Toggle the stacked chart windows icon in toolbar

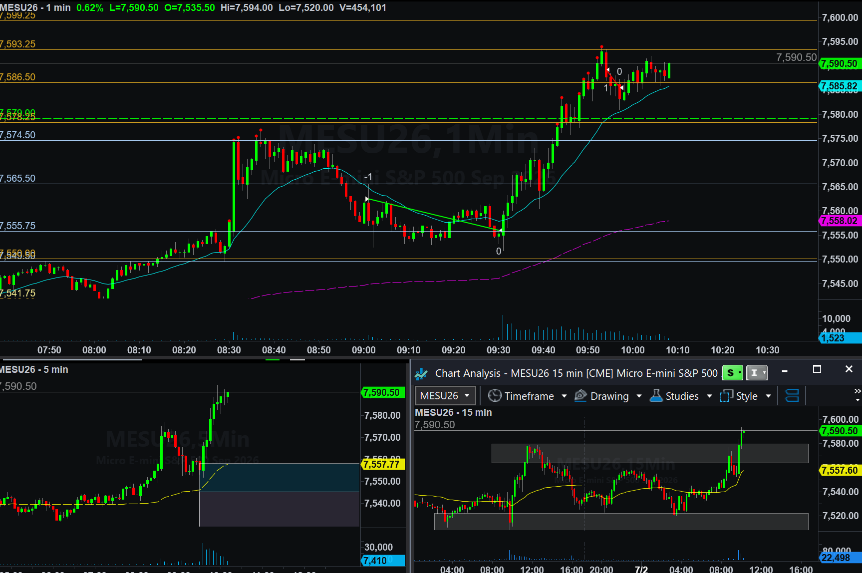coord(792,396)
